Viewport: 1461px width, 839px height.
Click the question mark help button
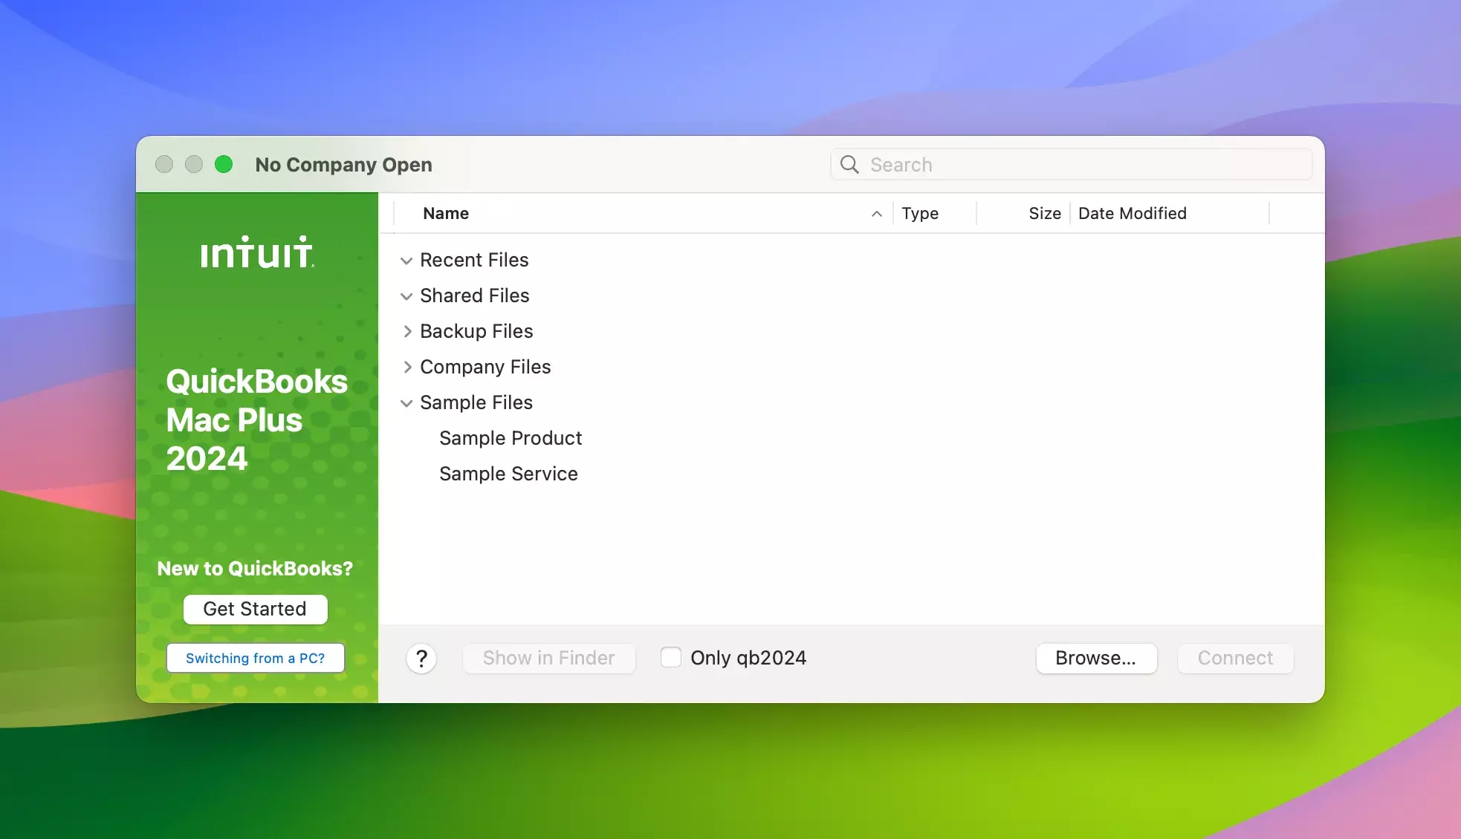point(421,659)
